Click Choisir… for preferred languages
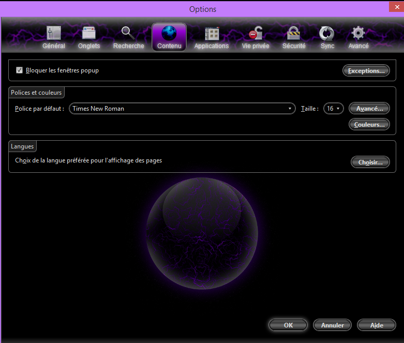 (370, 162)
